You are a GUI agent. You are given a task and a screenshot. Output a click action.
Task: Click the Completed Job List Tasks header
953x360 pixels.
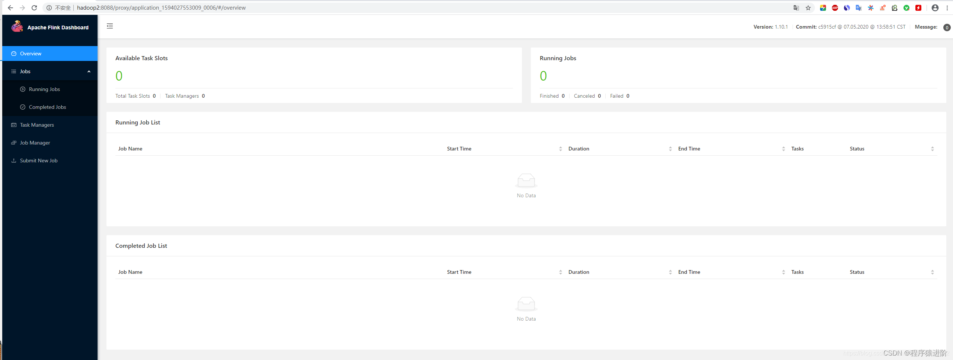[797, 272]
